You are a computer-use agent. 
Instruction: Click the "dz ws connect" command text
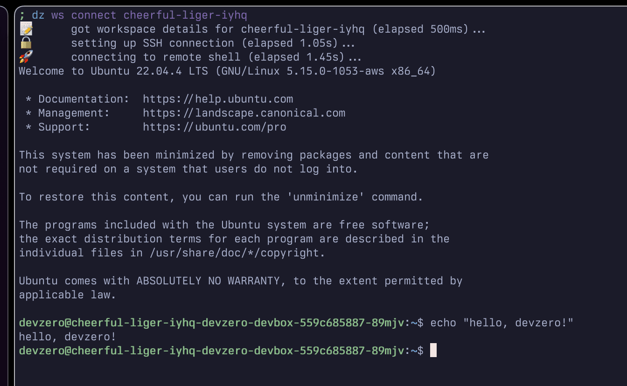74,15
